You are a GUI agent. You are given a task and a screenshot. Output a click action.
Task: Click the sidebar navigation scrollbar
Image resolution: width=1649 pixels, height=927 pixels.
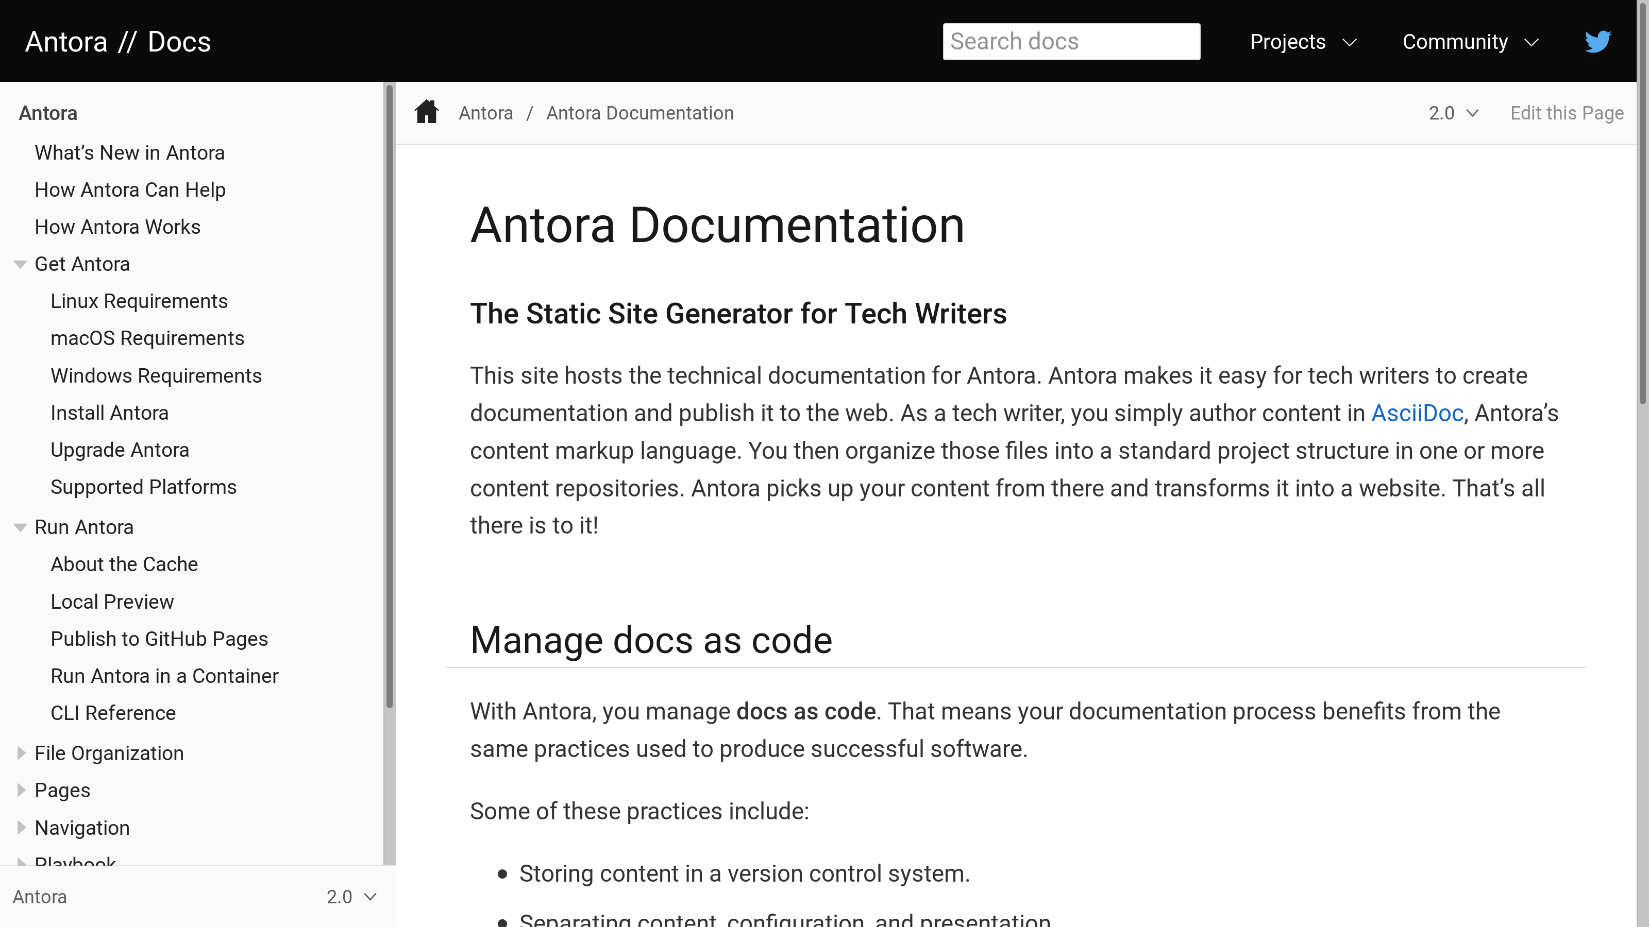coord(389,397)
